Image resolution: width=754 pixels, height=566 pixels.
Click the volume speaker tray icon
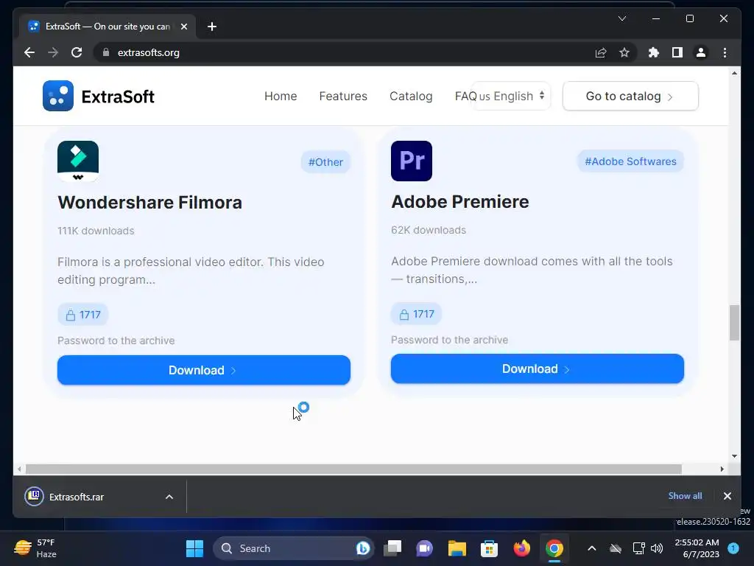click(x=656, y=548)
